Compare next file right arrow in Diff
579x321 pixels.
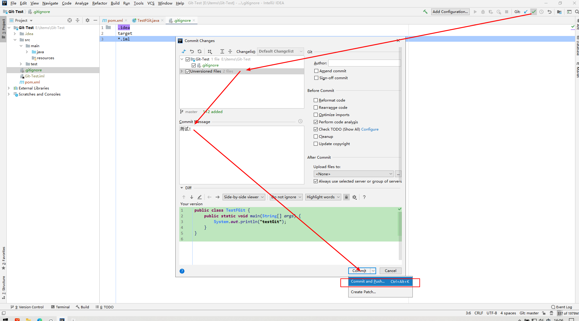217,197
